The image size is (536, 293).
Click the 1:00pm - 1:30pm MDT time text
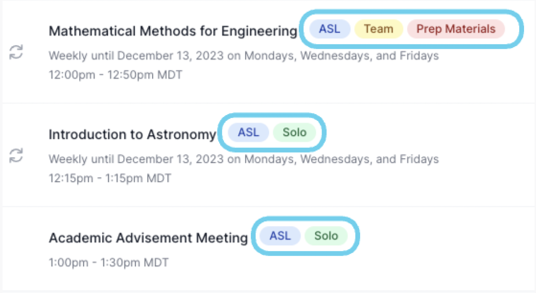pyautogui.click(x=109, y=263)
